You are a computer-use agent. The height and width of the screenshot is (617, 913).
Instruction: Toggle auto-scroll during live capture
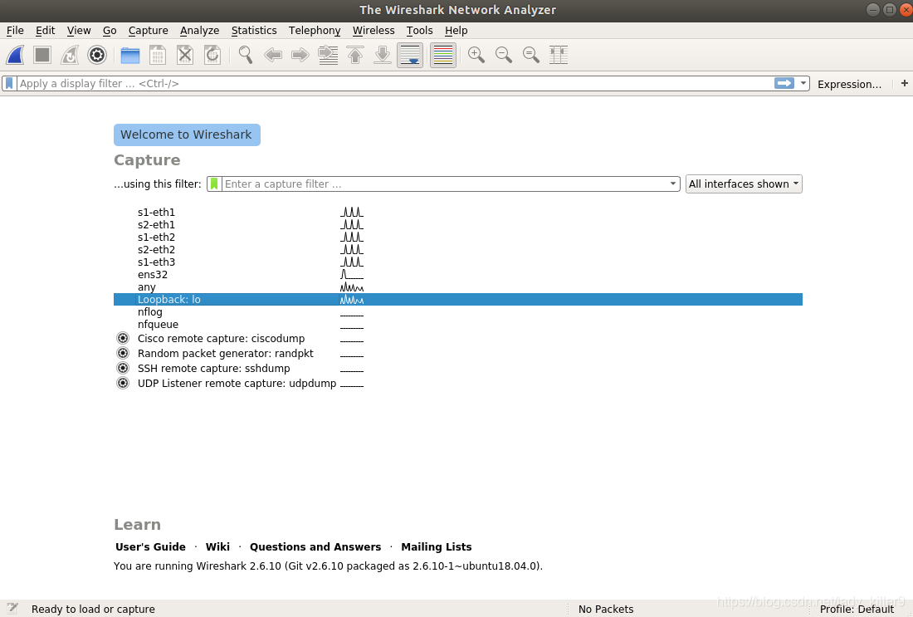[x=410, y=55]
